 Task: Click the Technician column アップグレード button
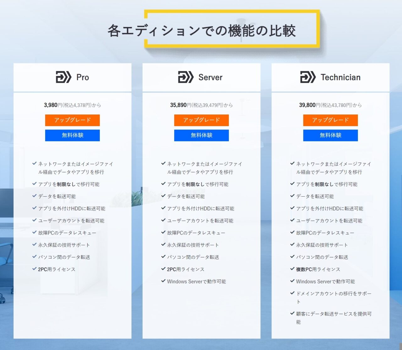pyautogui.click(x=330, y=120)
